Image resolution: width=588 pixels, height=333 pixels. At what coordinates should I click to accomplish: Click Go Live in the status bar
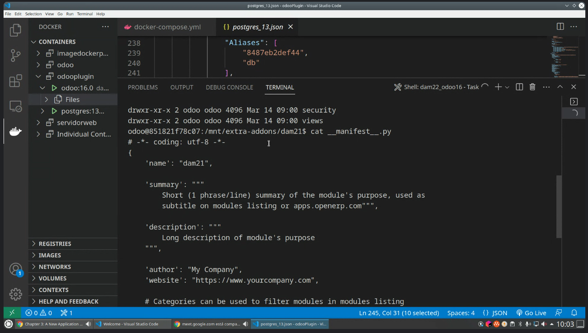[531, 313]
